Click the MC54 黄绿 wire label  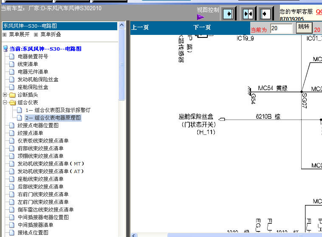(x=272, y=88)
